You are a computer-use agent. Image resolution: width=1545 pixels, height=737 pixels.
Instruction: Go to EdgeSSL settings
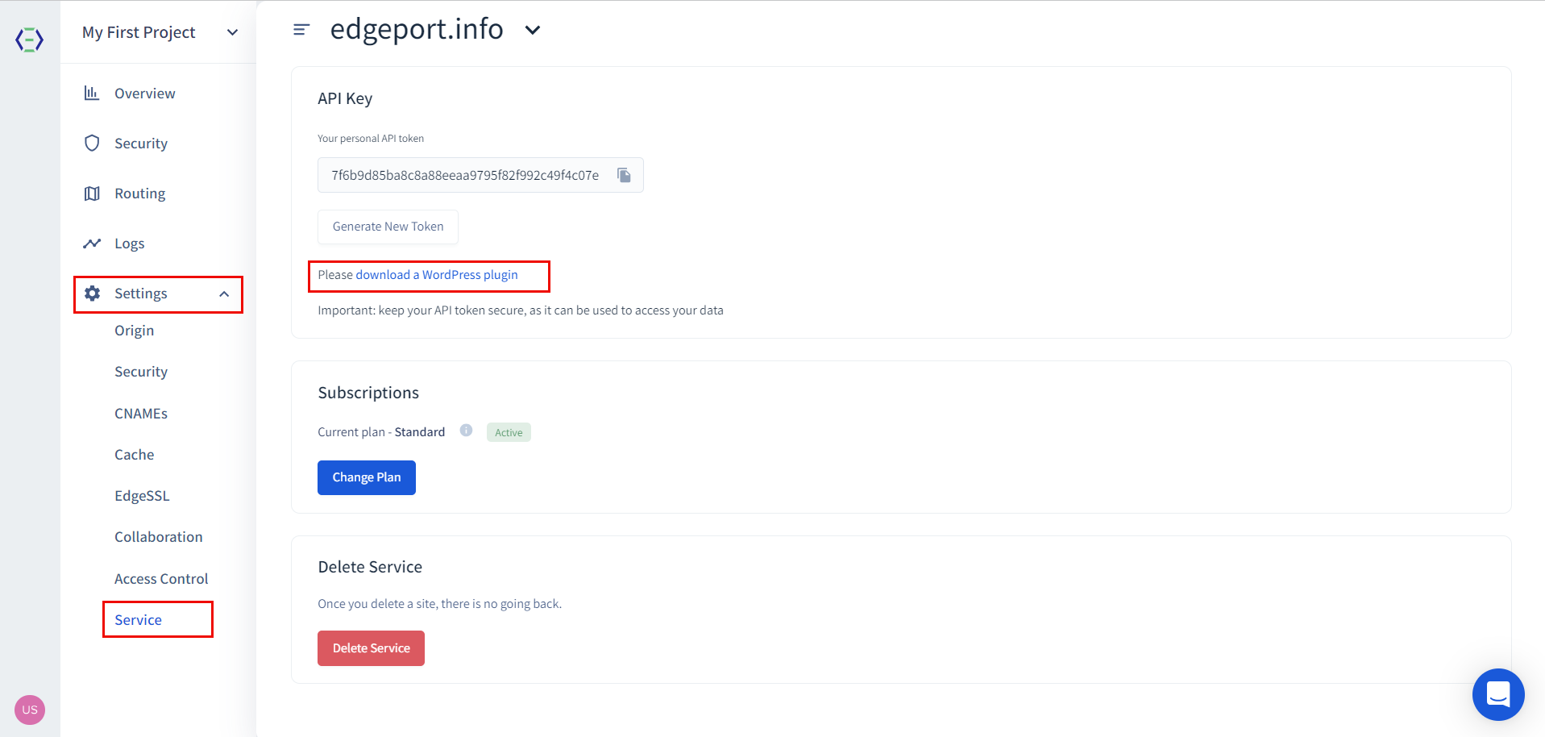142,496
